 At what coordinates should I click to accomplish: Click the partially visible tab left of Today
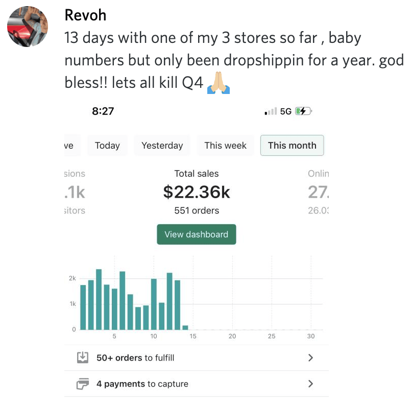pyautogui.click(x=69, y=146)
